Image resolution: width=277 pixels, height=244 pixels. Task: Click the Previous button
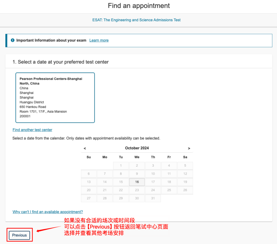19,235
